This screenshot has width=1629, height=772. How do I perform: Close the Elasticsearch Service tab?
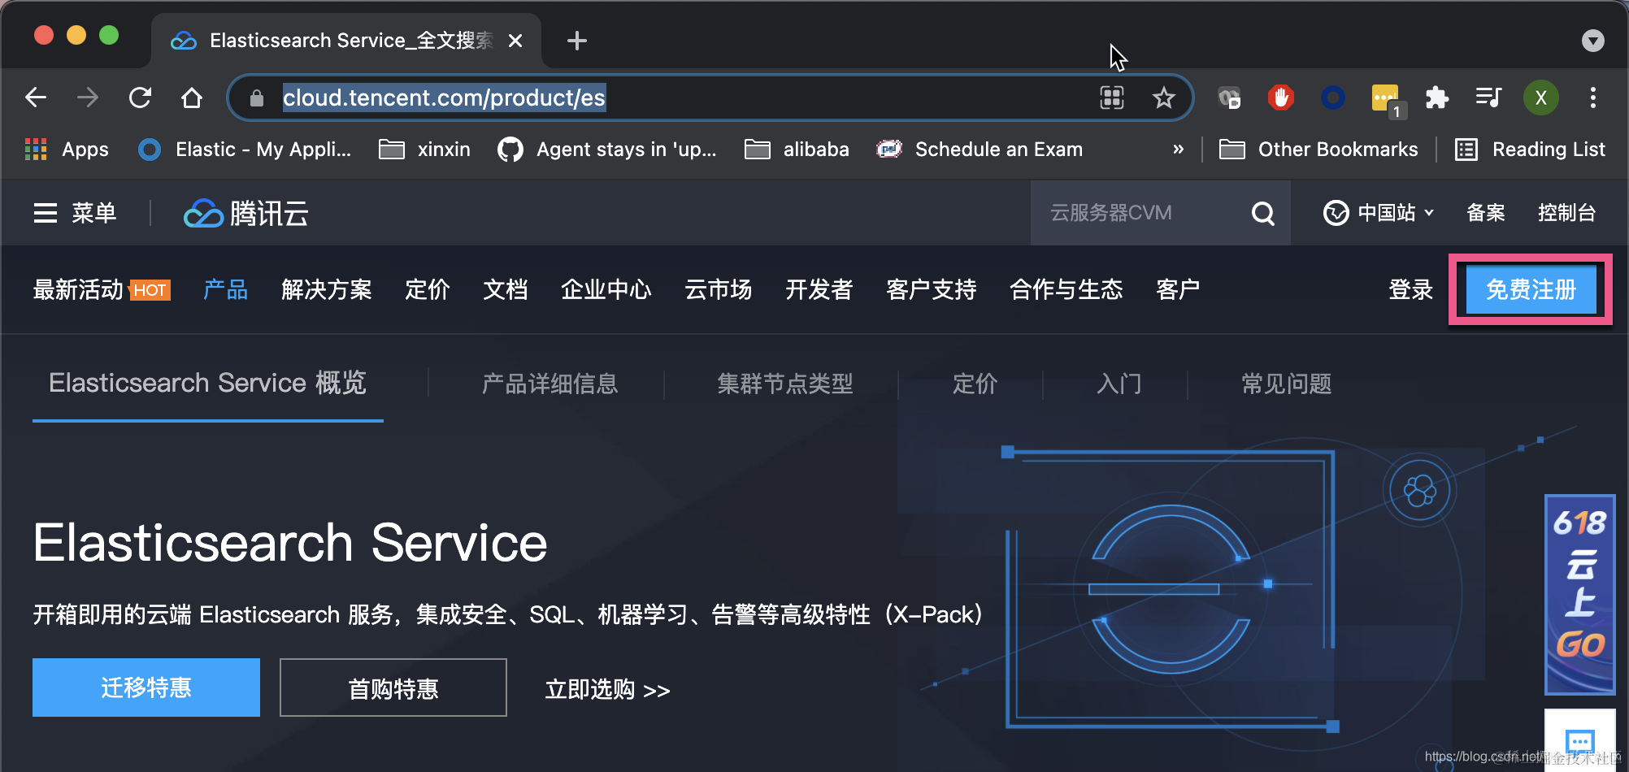515,41
